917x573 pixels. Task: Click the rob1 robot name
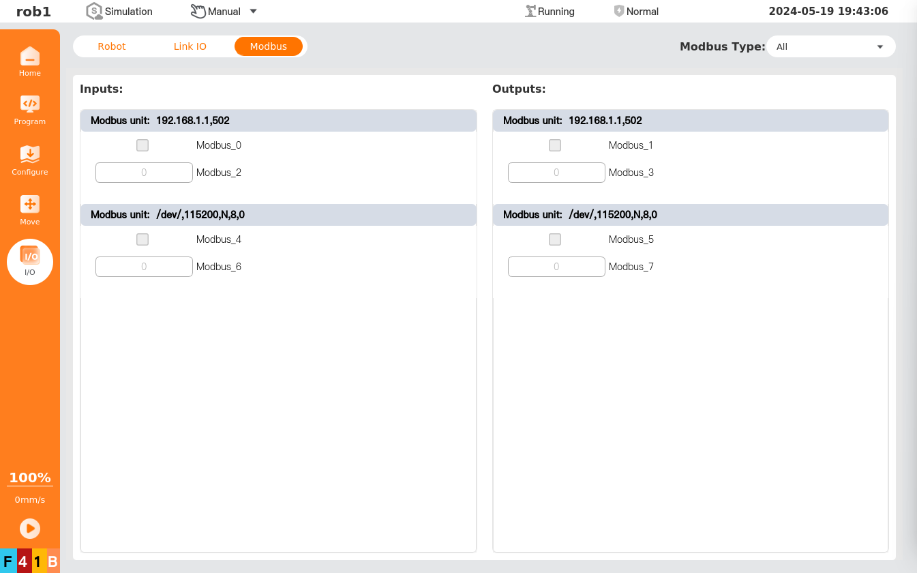pos(33,11)
